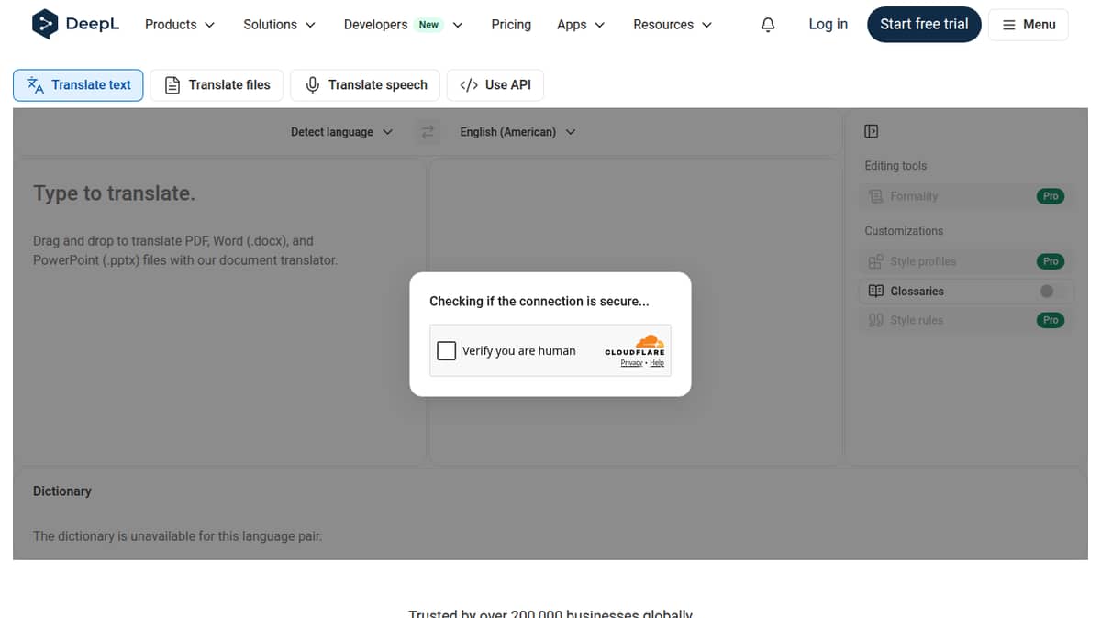Image resolution: width=1101 pixels, height=618 pixels.
Task: Click the Cloudflare logo
Action: click(x=635, y=346)
